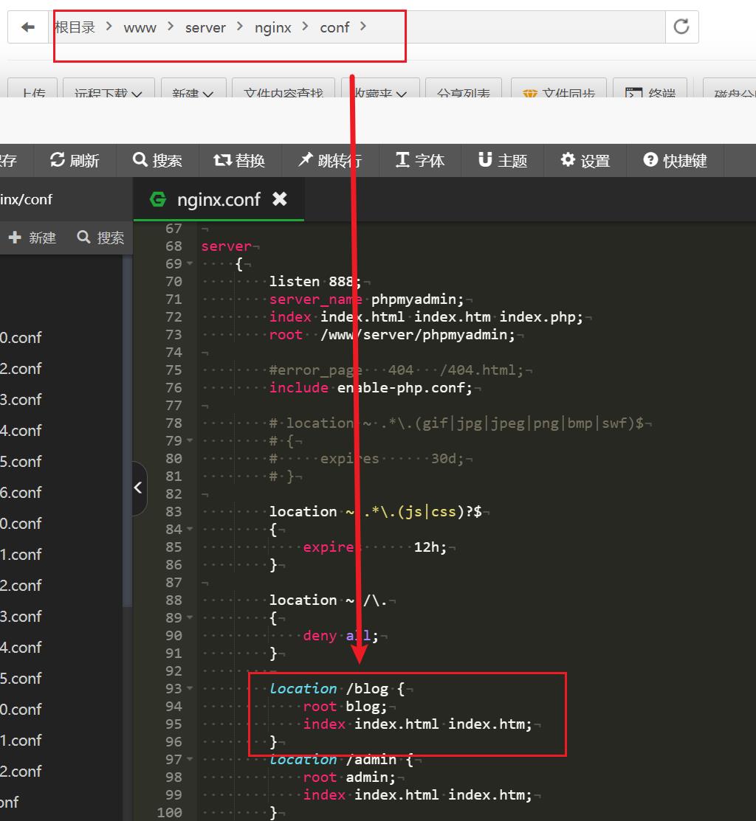Click the "location /blog {" line
This screenshot has width=756, height=821.
pos(337,688)
